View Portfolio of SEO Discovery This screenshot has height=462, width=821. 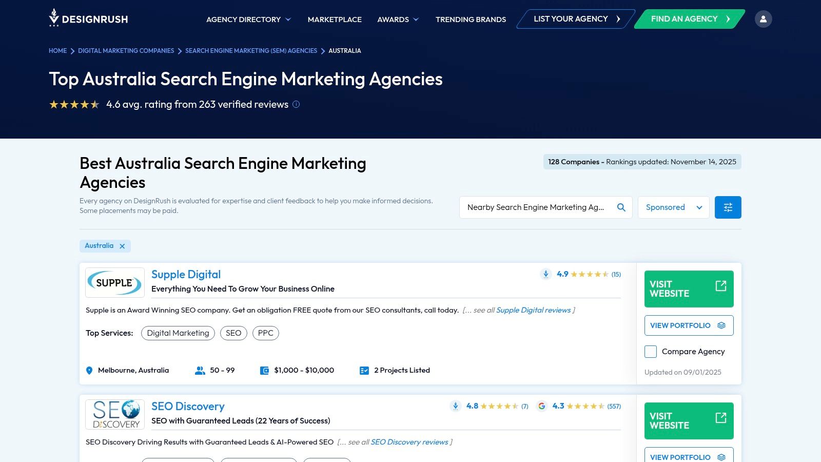pos(689,455)
